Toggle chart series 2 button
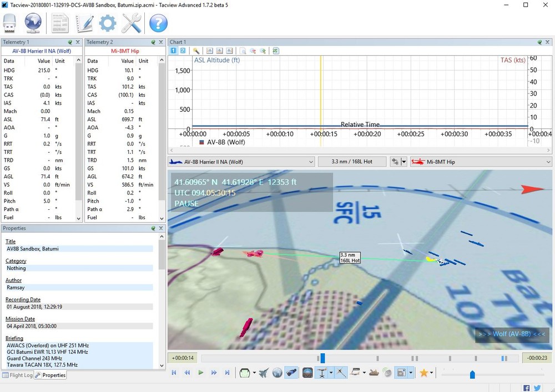The image size is (555, 392). tap(183, 51)
